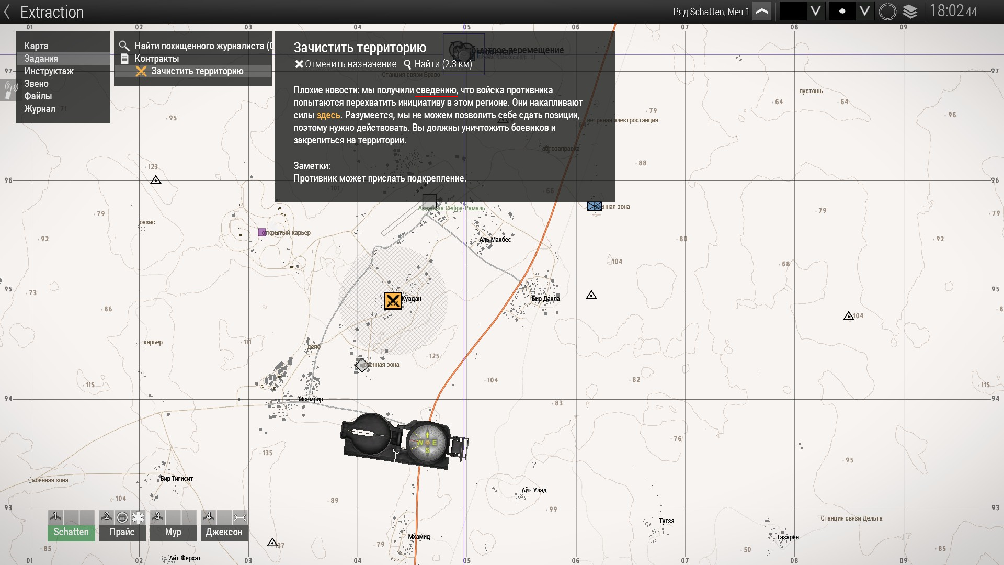Click the diamond military zone marker

(x=362, y=365)
